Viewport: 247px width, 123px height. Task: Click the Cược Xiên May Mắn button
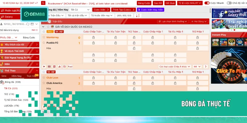pos(151,10)
